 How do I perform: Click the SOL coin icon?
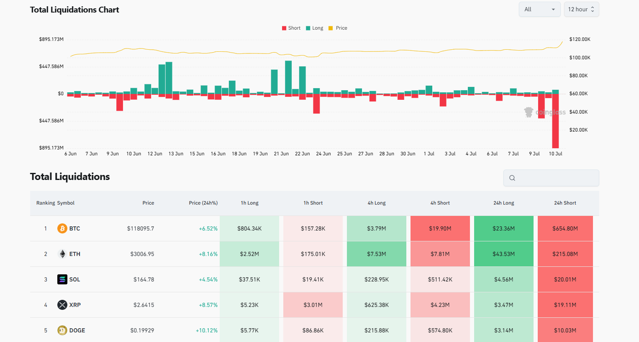click(62, 279)
